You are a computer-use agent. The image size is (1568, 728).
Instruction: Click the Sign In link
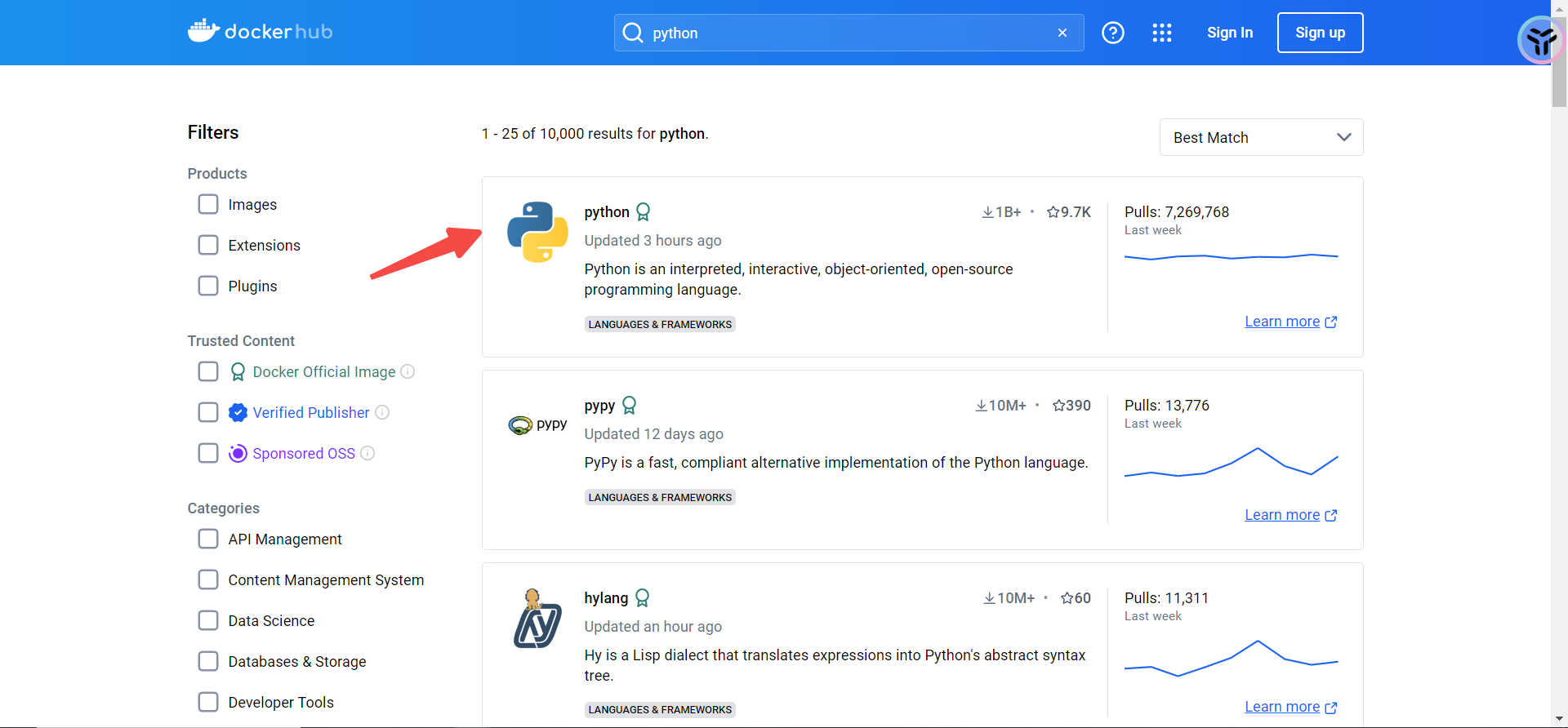tap(1230, 33)
